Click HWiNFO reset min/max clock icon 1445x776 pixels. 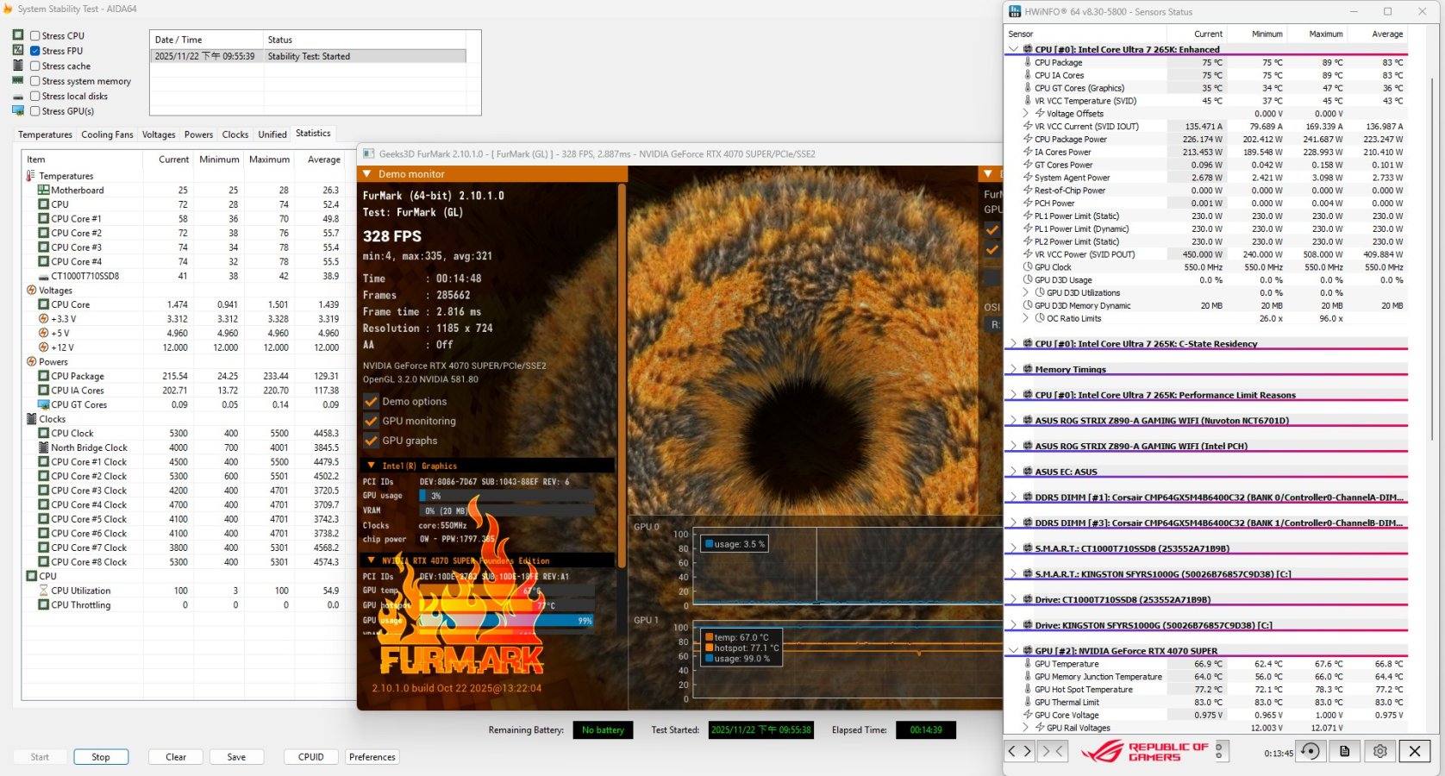(x=1310, y=751)
